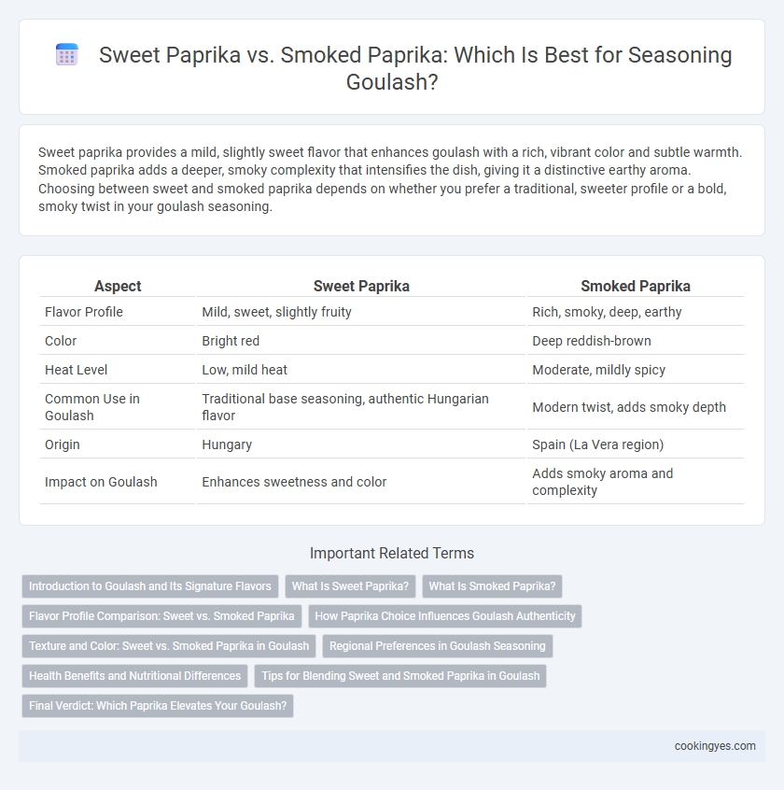This screenshot has height=790, width=784.
Task: Go to 'Flavor Profile Comparison: Sweet vs. Smoked Paprika'
Action: pyautogui.click(x=161, y=616)
